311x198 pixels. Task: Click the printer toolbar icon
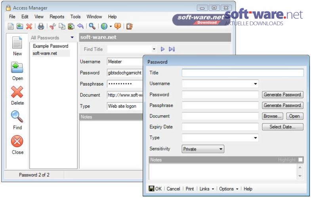pos(41,26)
